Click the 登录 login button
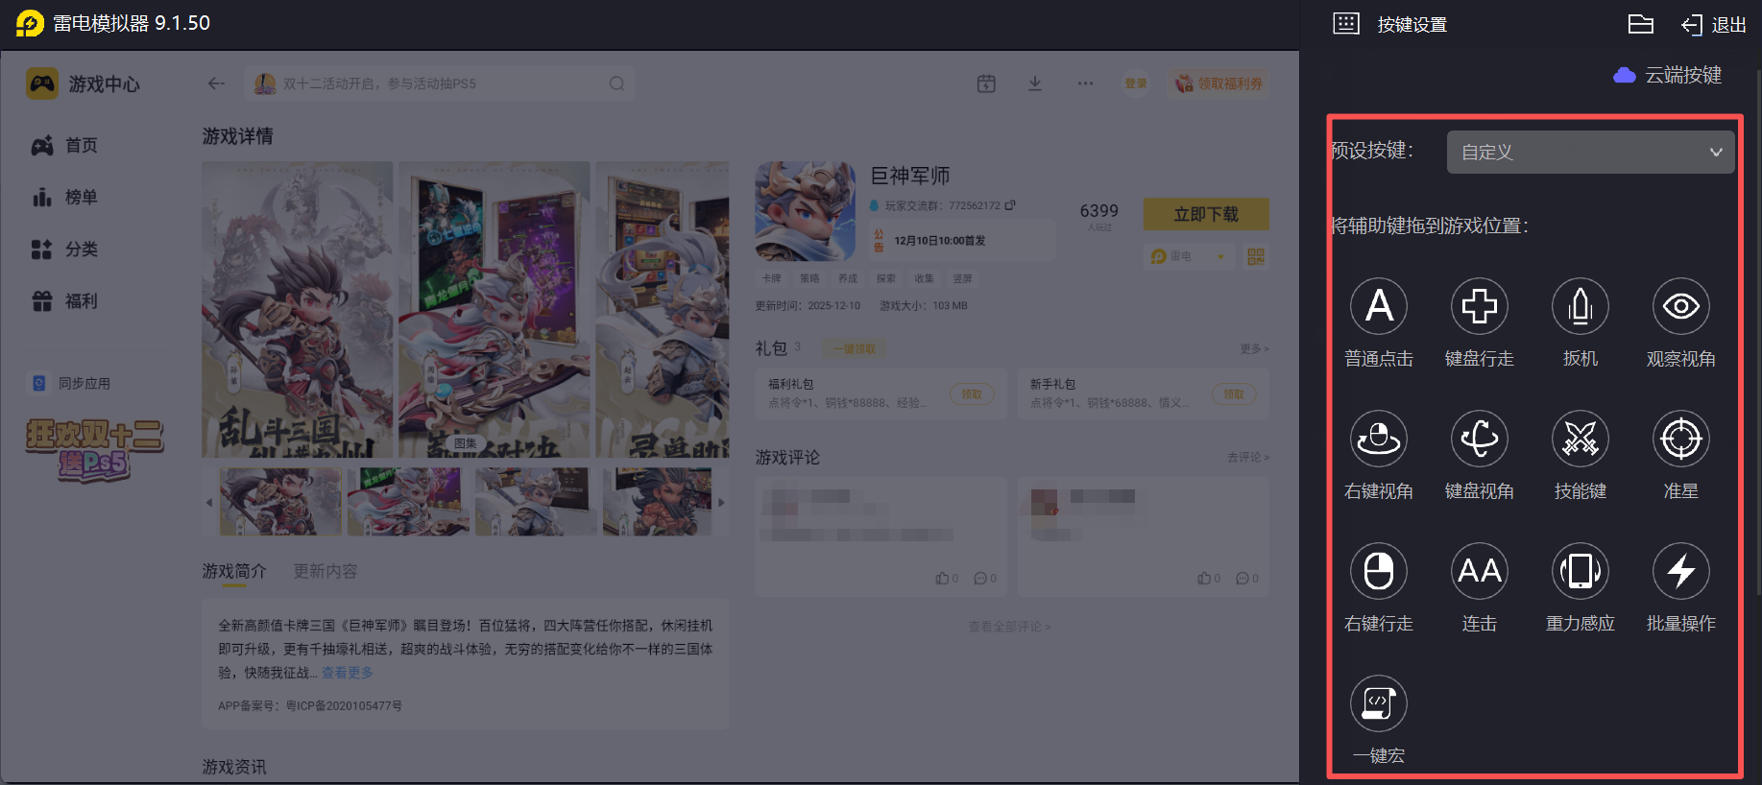The width and height of the screenshot is (1762, 785). click(x=1136, y=83)
